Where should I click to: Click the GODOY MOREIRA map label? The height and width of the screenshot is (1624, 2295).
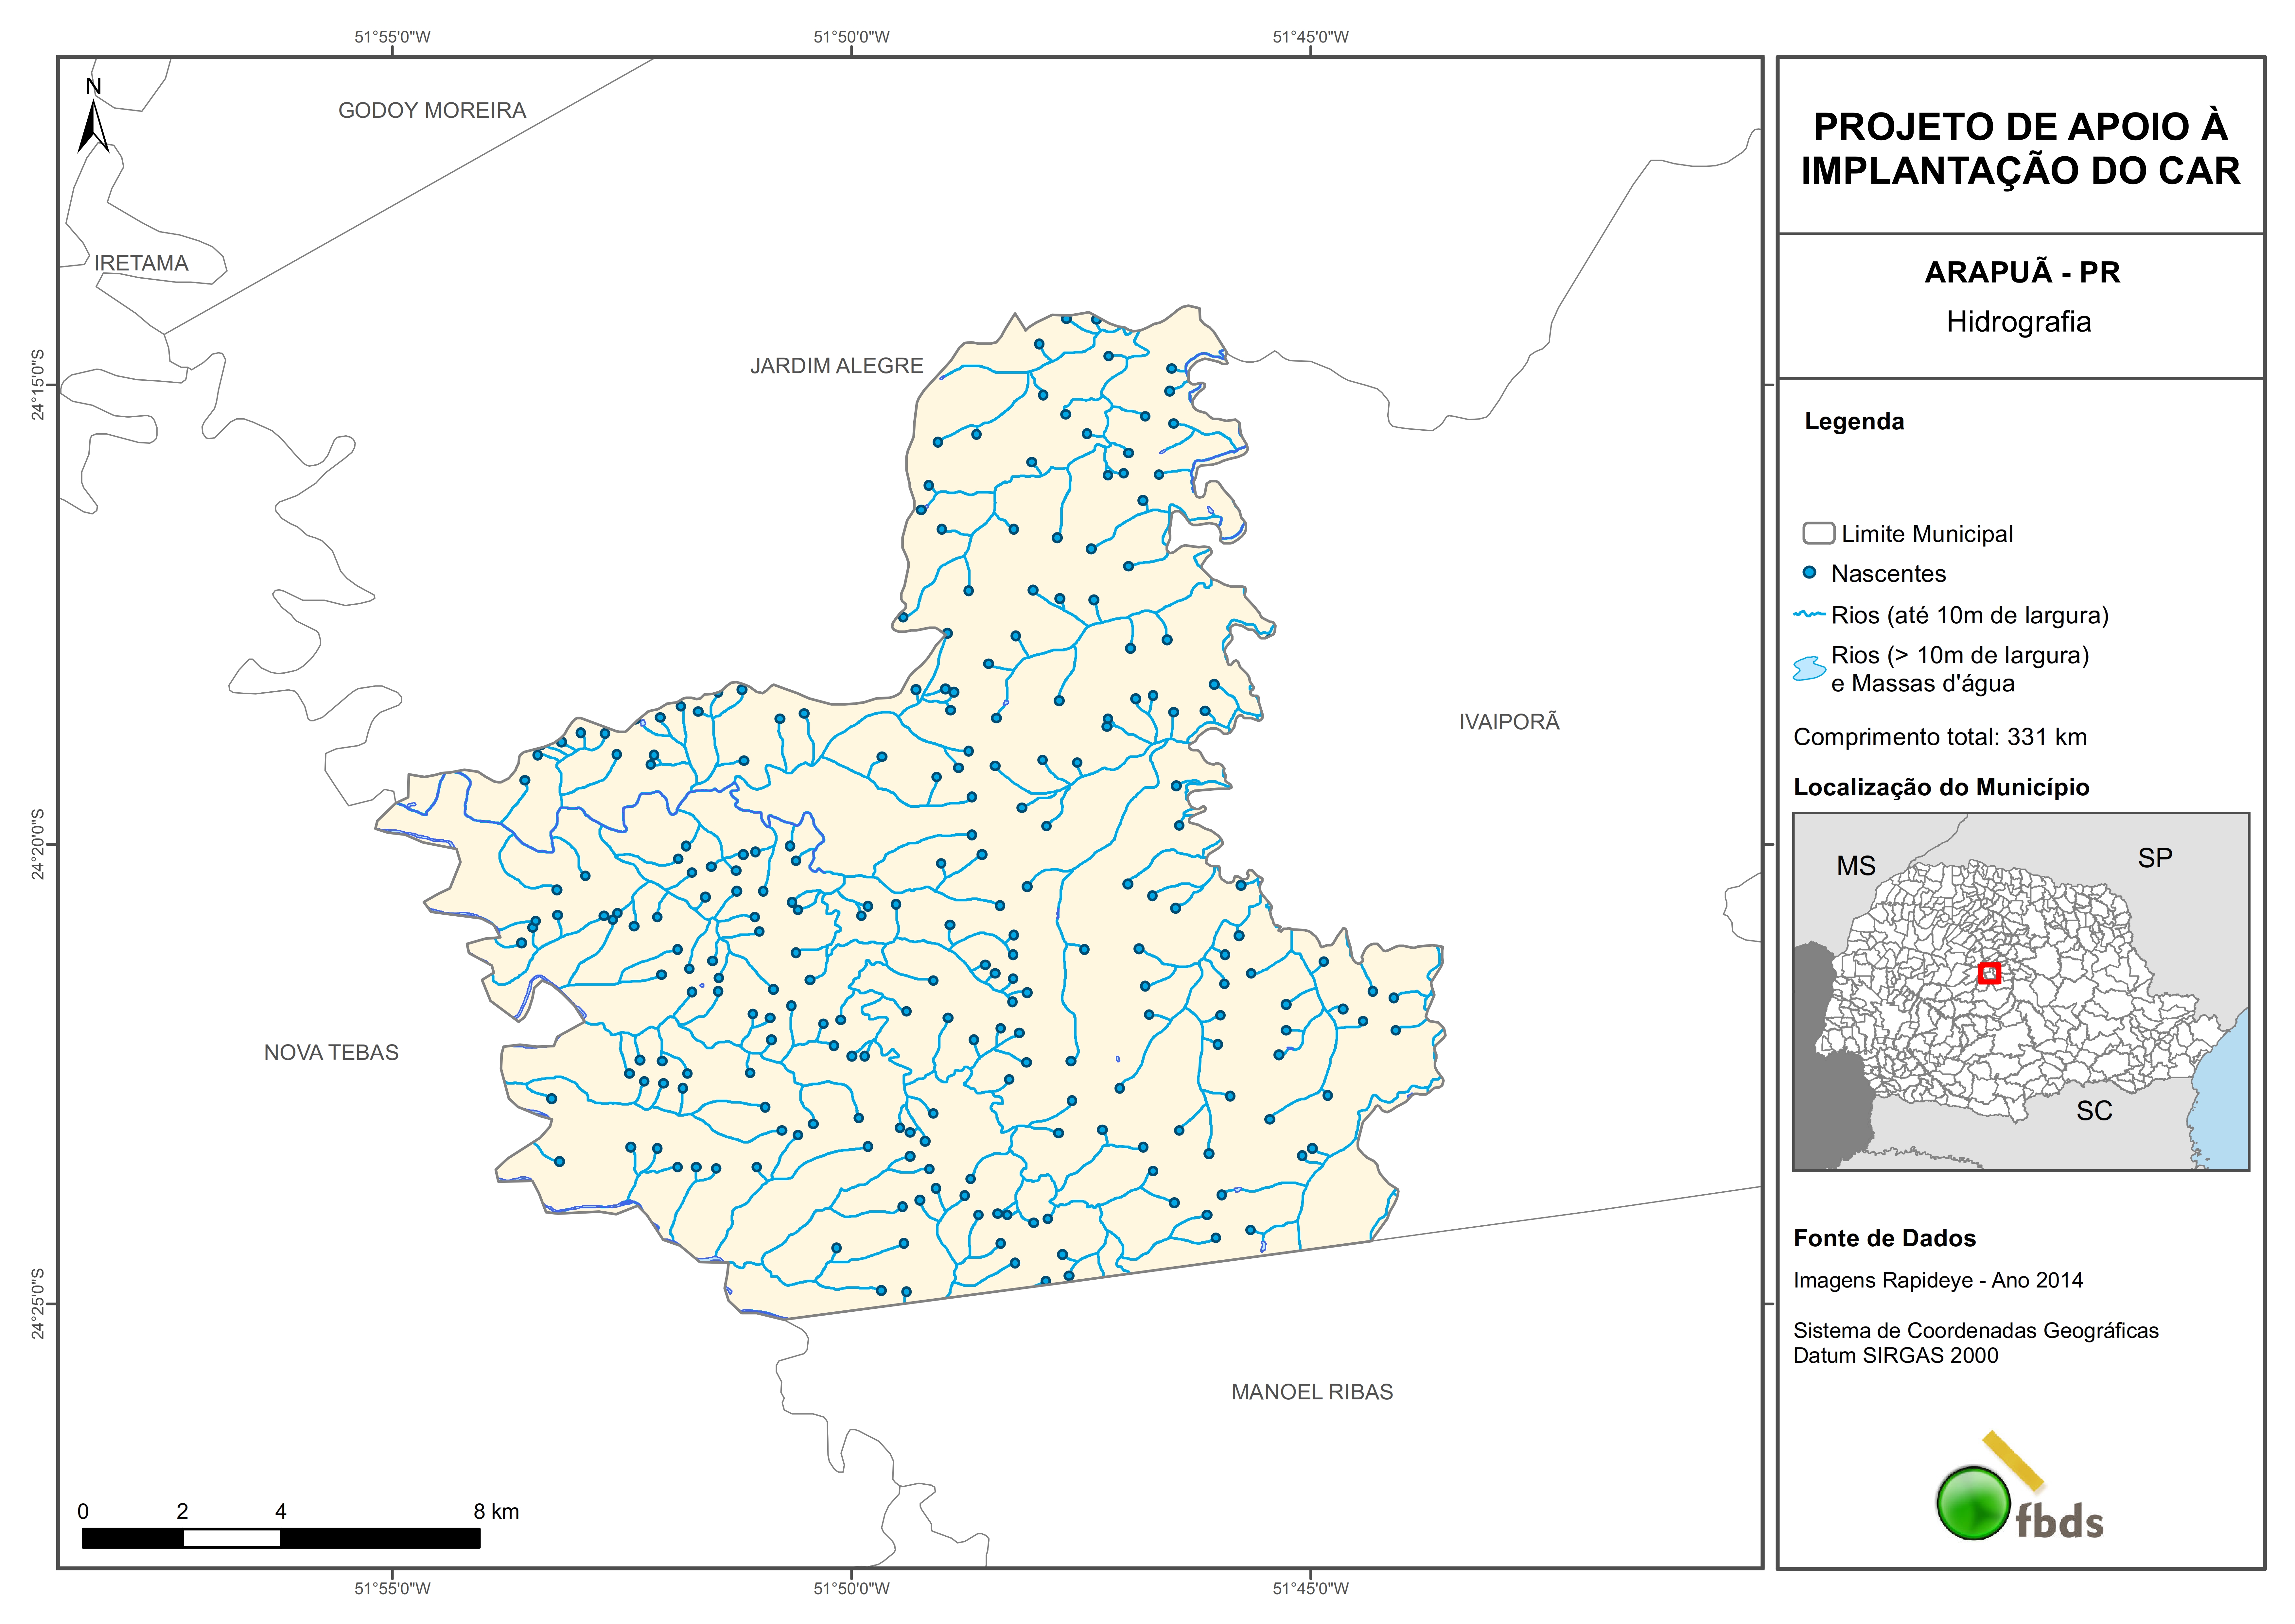[x=432, y=110]
